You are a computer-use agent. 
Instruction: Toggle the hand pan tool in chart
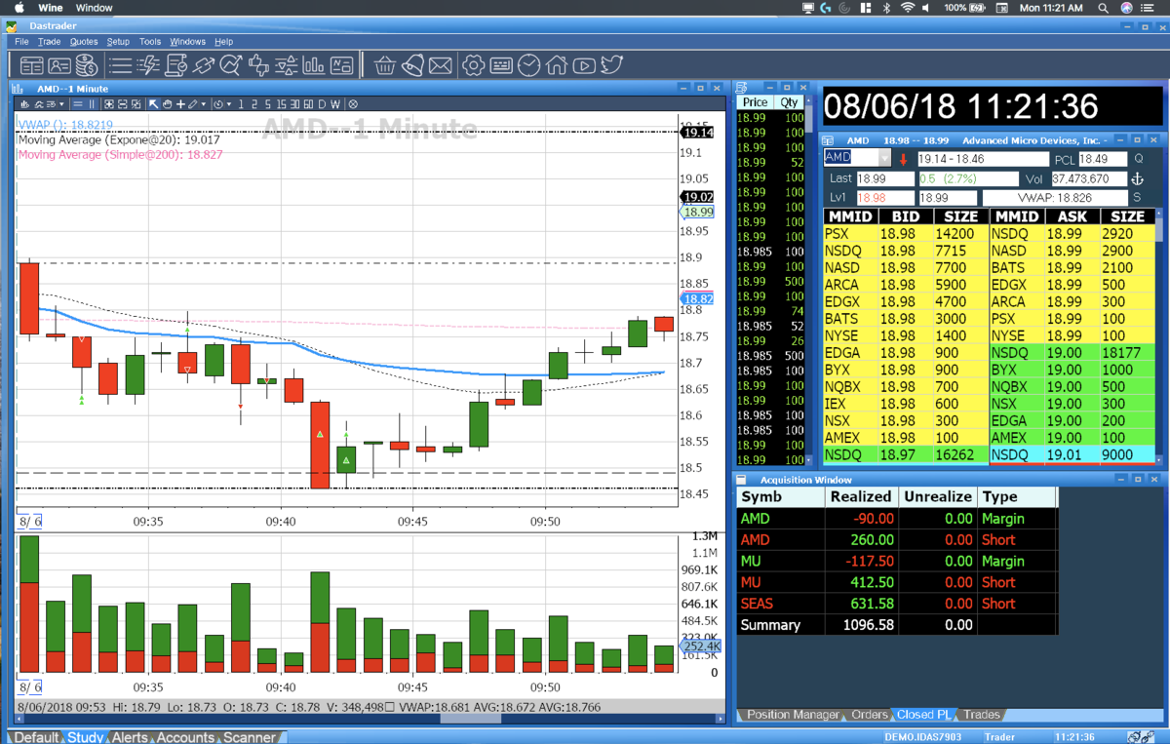click(167, 104)
